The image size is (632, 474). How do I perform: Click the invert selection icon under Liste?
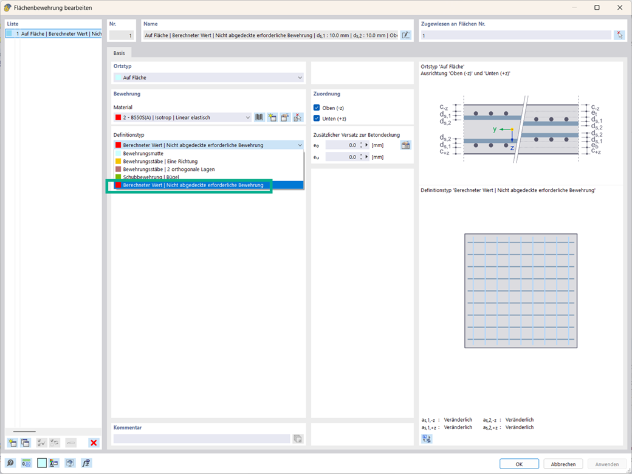coord(55,443)
